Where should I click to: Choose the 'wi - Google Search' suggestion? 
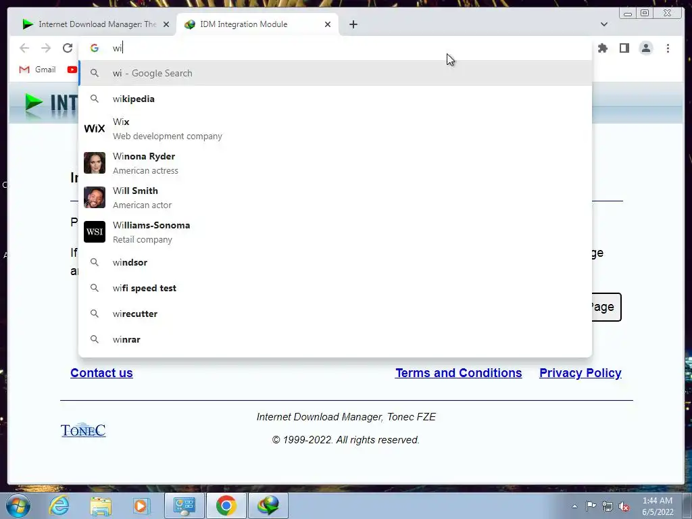point(335,73)
